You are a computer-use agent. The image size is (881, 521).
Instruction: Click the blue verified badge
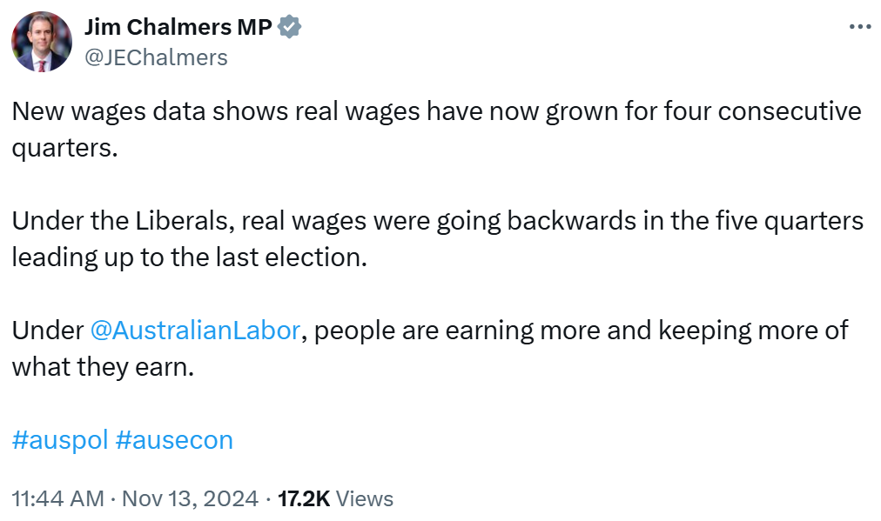coord(290,28)
